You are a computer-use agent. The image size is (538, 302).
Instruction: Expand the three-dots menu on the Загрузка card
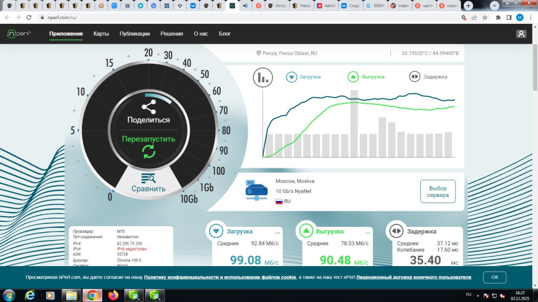(x=277, y=232)
